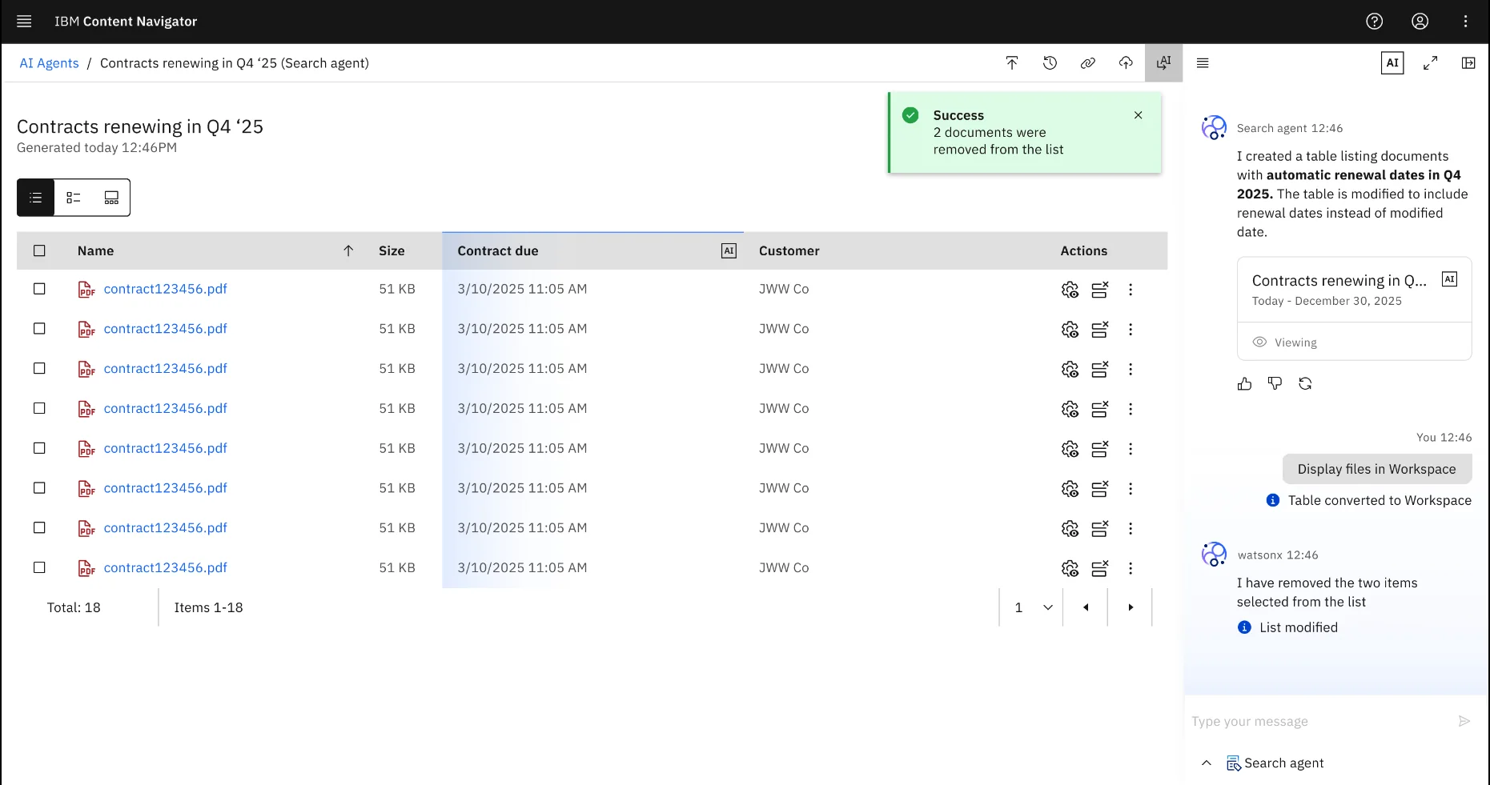Give thumbs down to Search agent response
1490x785 pixels.
point(1275,384)
